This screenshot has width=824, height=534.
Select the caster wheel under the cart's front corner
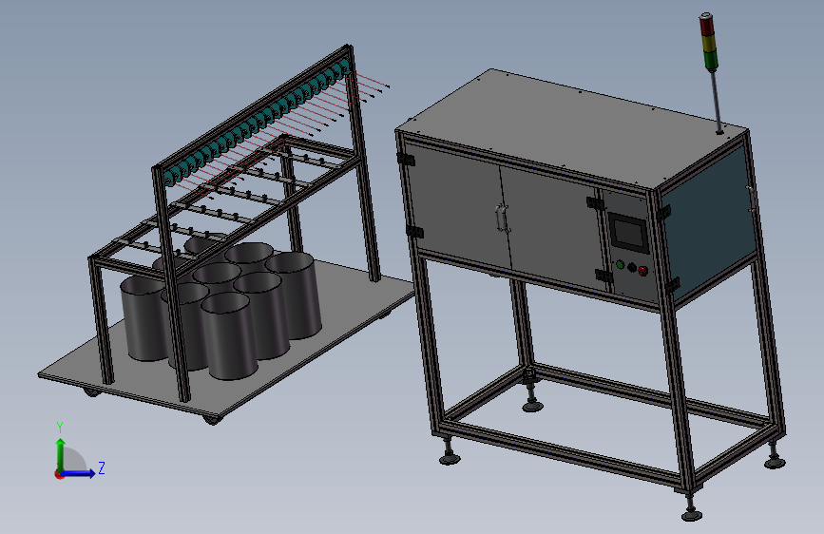tap(211, 419)
